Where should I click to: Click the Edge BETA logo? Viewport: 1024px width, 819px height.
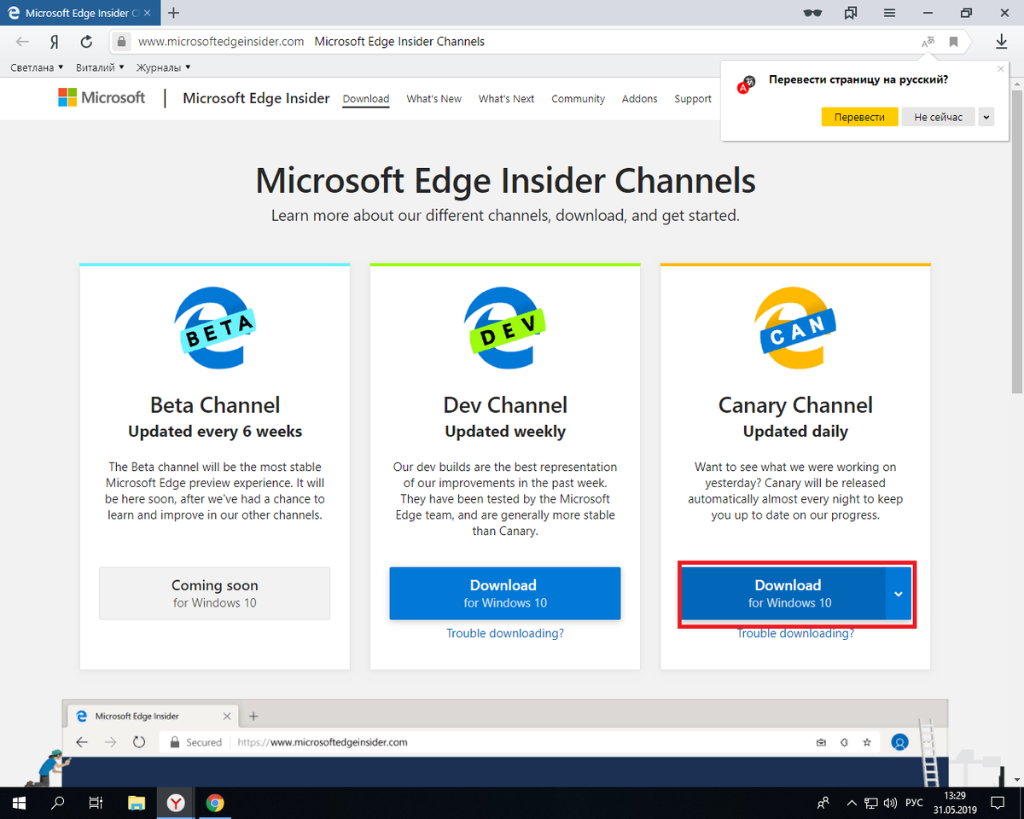pos(215,327)
